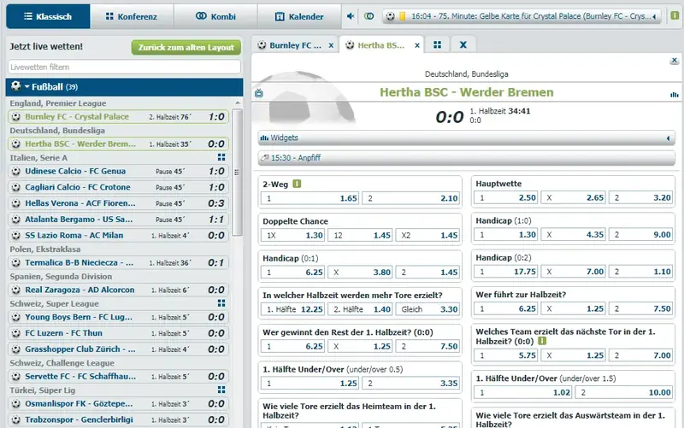Click the grid icon for Türkei, Süper Lig
The height and width of the screenshot is (428, 684).
point(221,390)
